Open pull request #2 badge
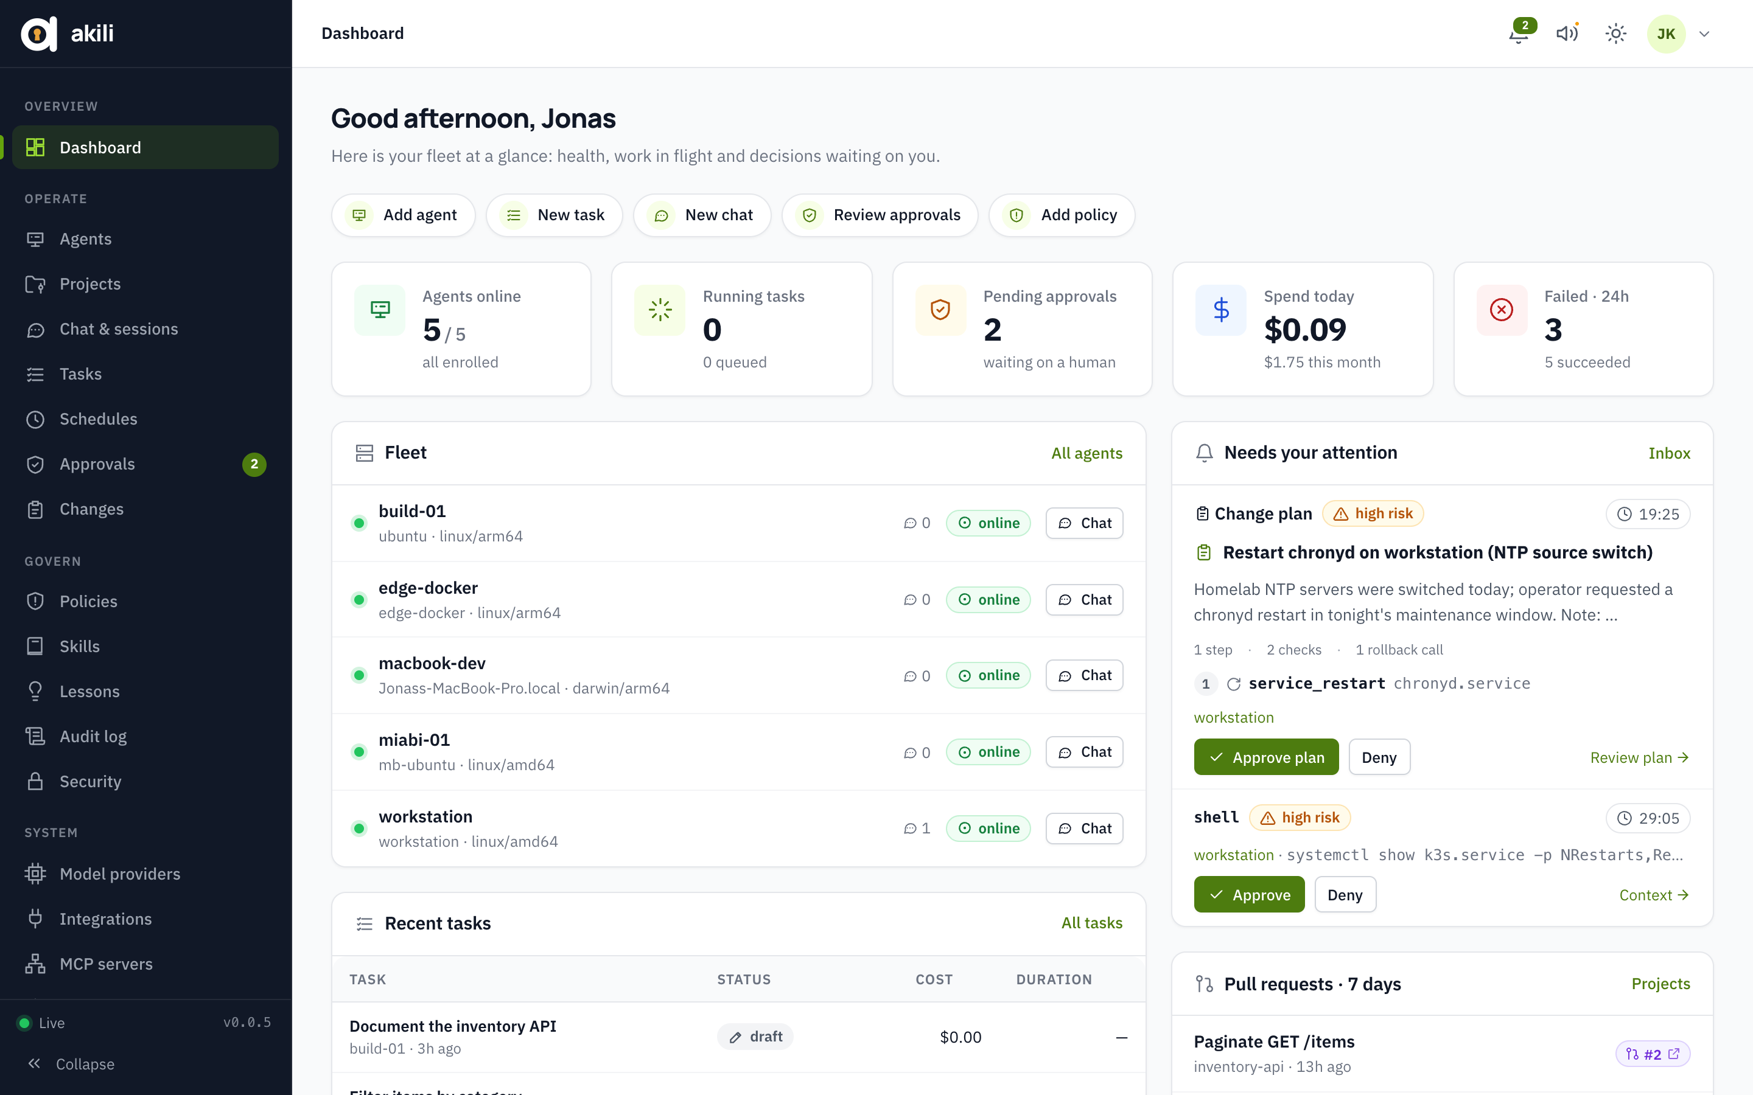This screenshot has width=1753, height=1095. [1653, 1054]
